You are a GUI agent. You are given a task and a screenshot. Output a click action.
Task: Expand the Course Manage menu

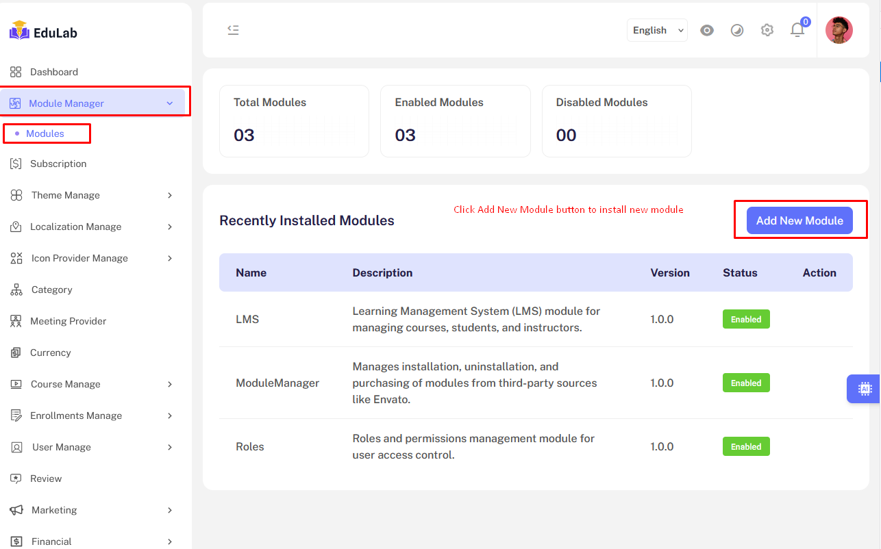[x=66, y=384]
